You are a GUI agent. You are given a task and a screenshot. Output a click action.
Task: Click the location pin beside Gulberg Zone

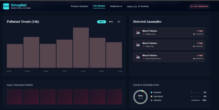coord(143,34)
